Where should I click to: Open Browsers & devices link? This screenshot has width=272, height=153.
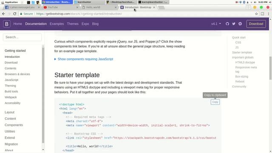[x=17, y=74]
